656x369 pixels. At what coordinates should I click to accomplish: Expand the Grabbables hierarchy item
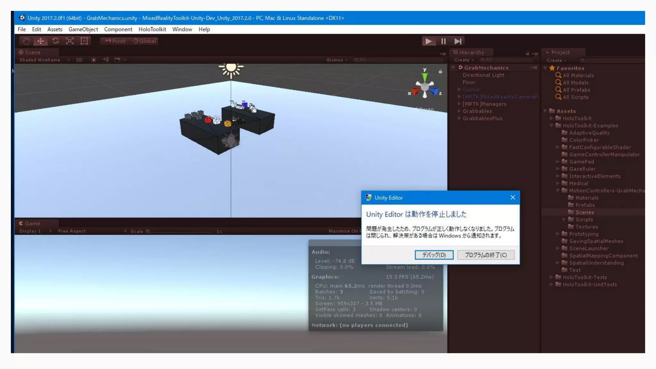(459, 111)
